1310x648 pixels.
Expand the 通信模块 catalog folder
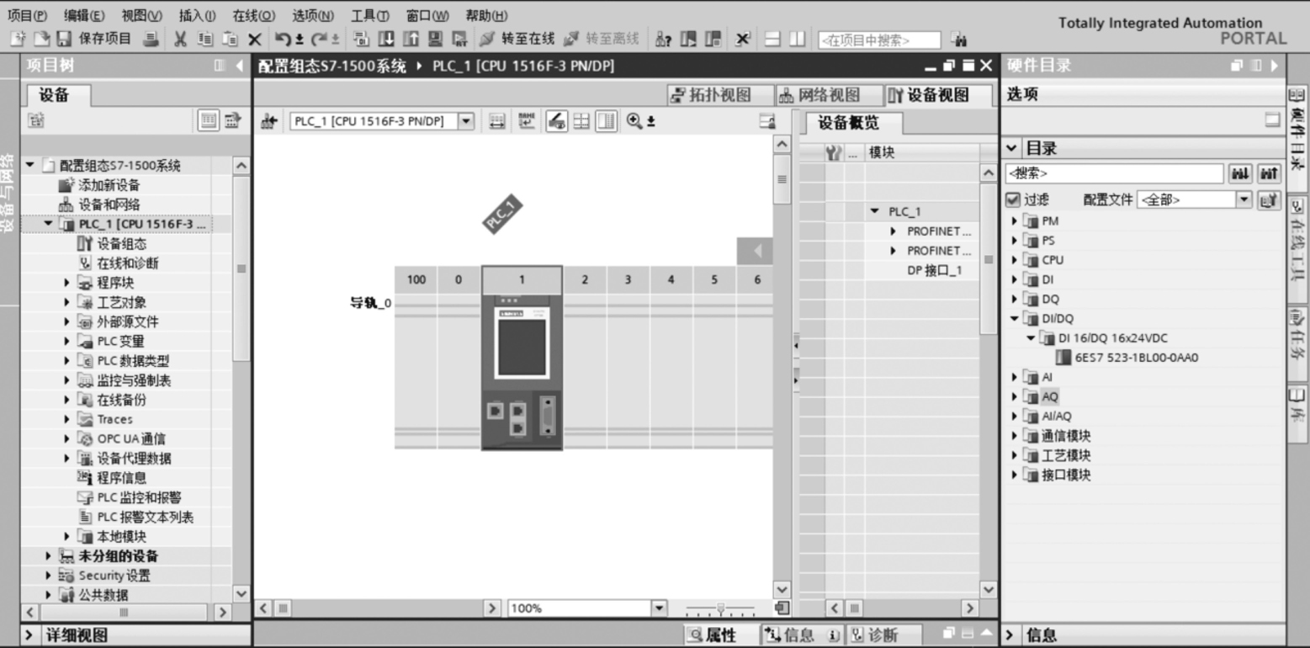pyautogui.click(x=1015, y=436)
